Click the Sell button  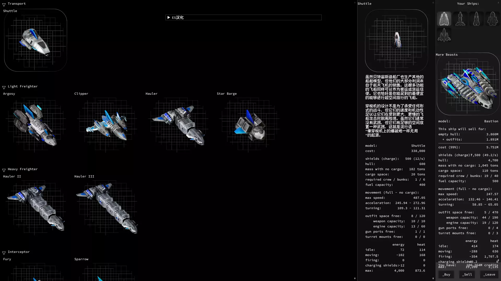coord(467,274)
